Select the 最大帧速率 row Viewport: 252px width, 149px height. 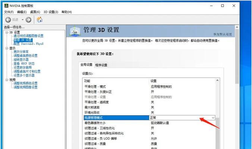point(149,107)
